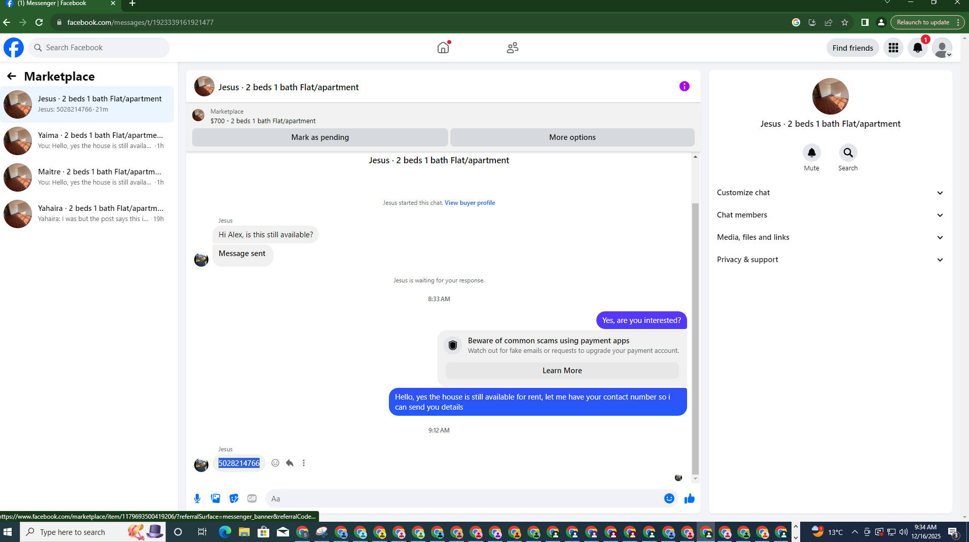Image resolution: width=969 pixels, height=542 pixels.
Task: Open the View buyer profile link
Action: 470,203
